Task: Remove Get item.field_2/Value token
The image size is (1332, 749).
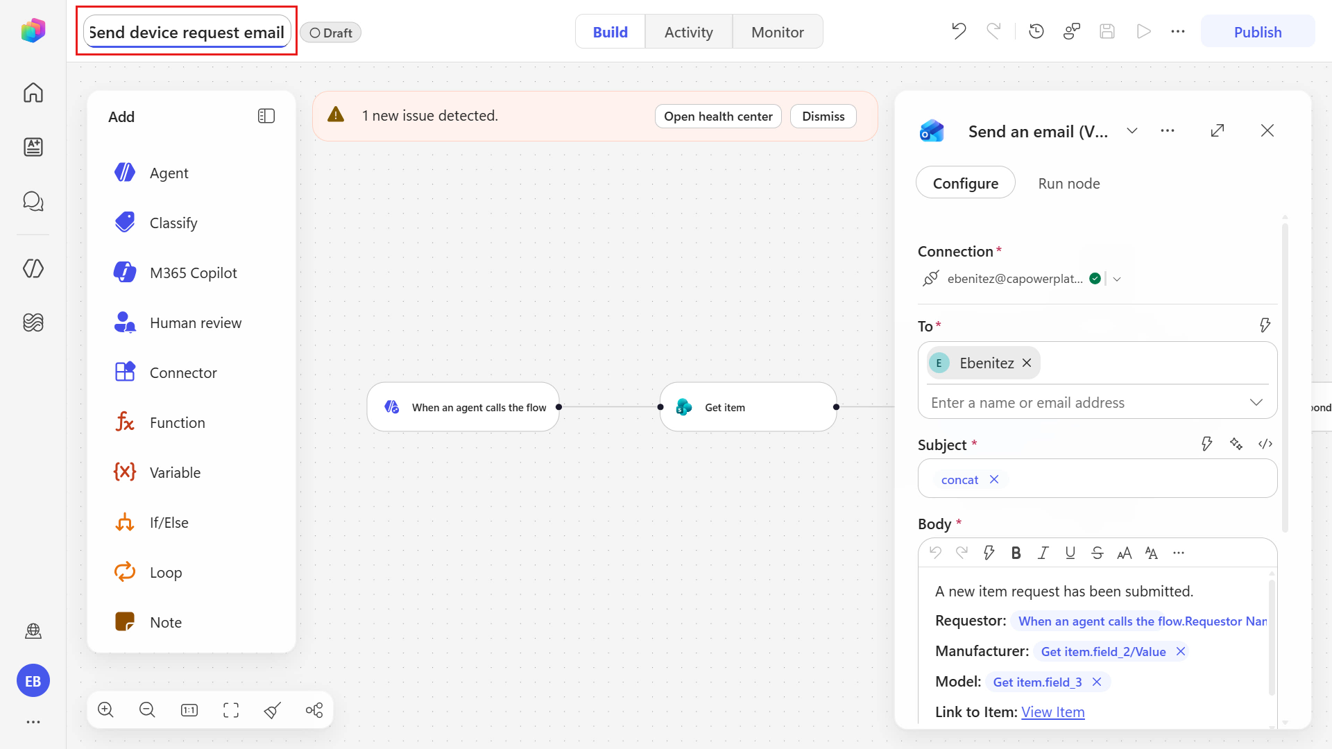Action: pos(1181,651)
